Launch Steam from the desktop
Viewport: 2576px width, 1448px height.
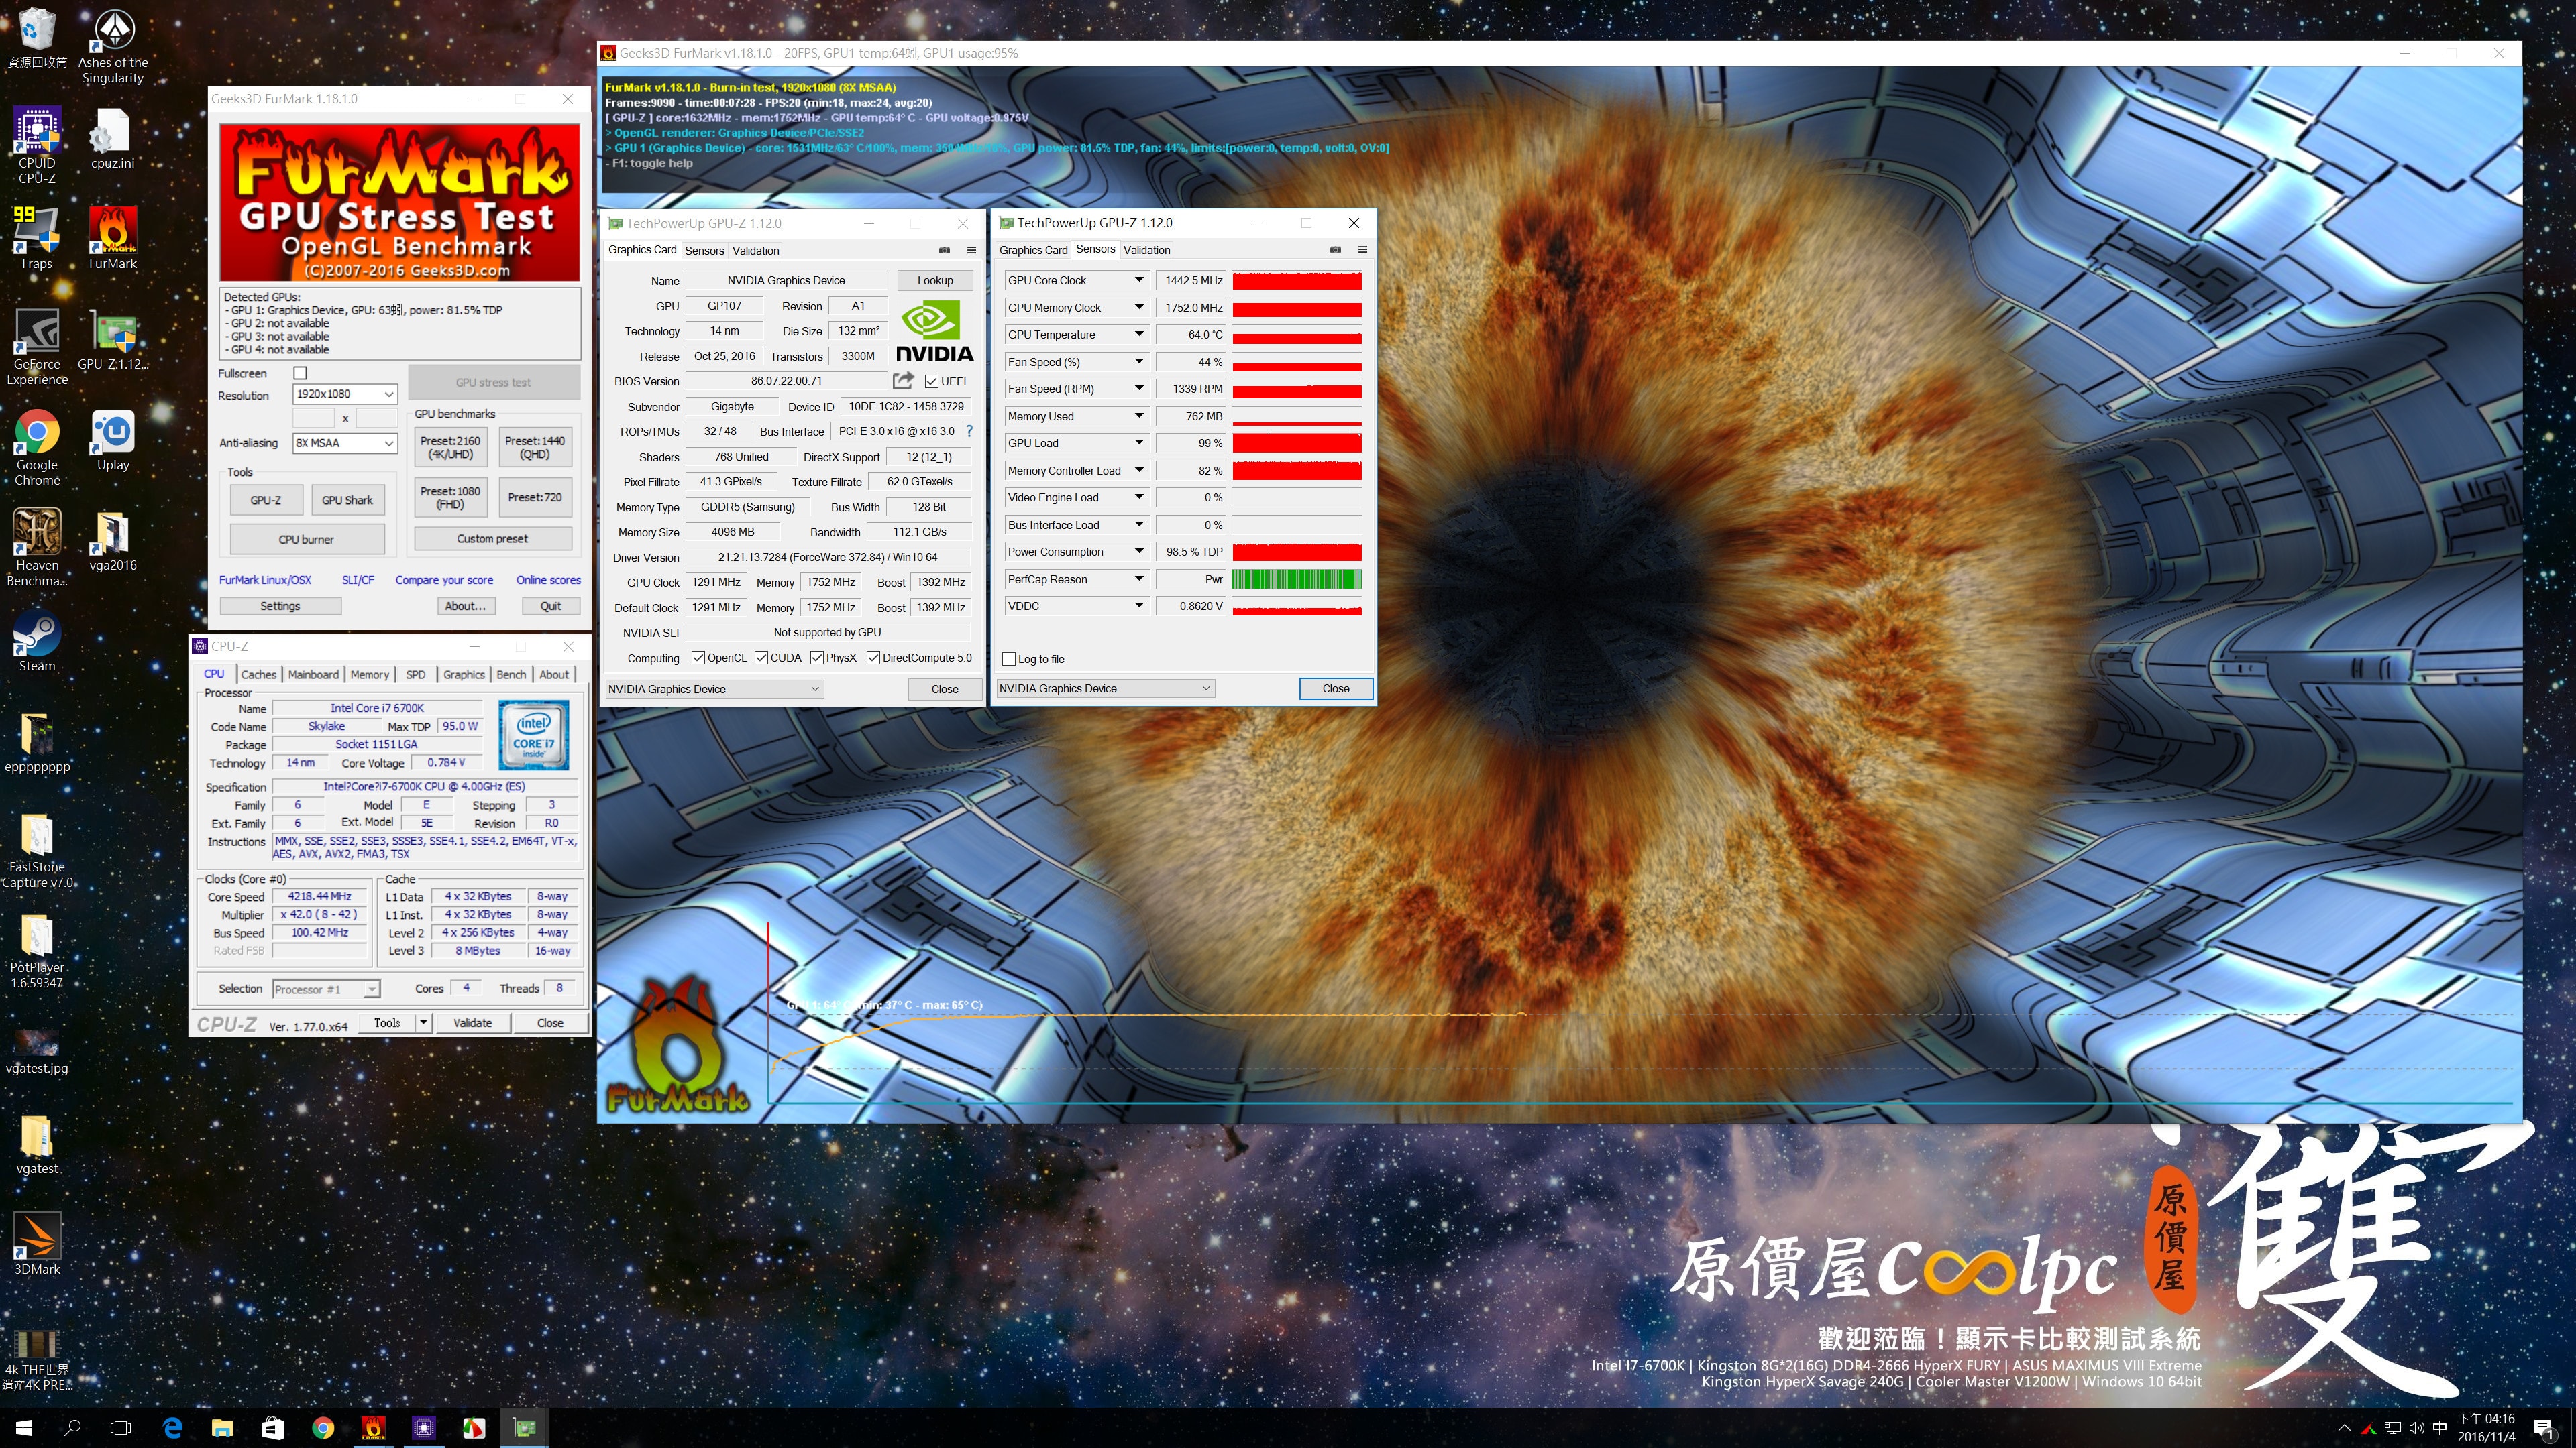(x=37, y=640)
